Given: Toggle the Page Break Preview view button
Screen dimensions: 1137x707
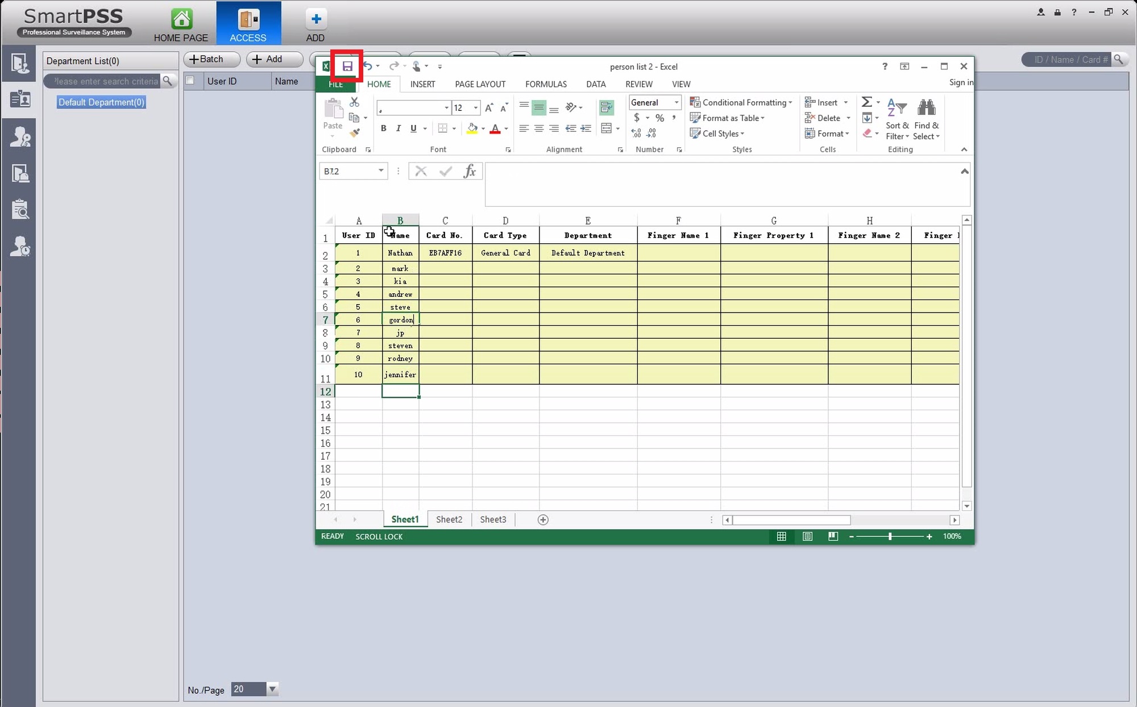Looking at the screenshot, I should tap(833, 537).
